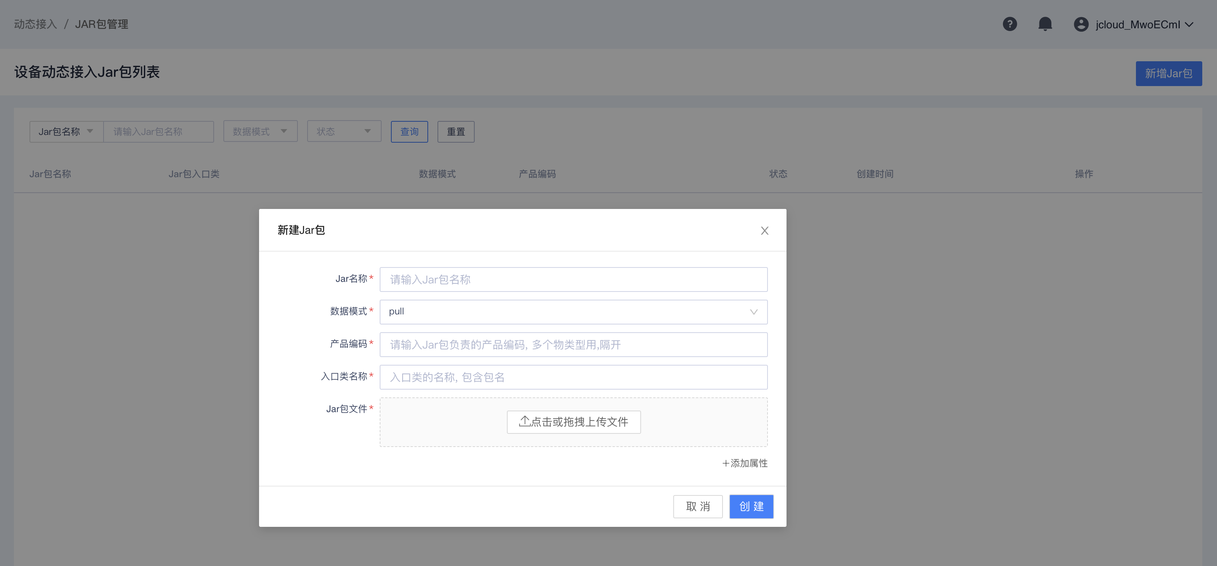Open the 状态 filter dropdown
The width and height of the screenshot is (1217, 566).
[x=344, y=132]
